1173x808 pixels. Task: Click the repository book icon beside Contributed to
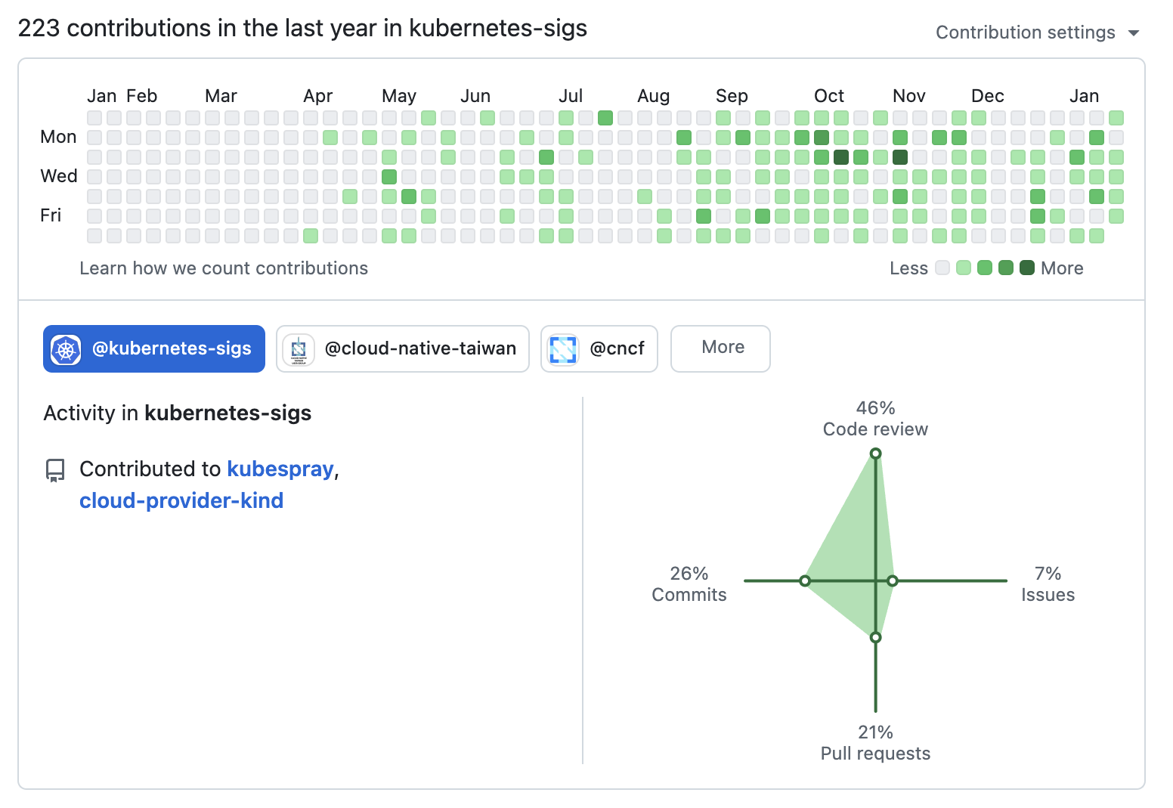click(55, 469)
